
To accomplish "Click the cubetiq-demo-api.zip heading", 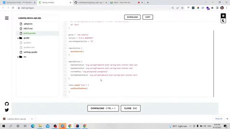I will click(29, 18).
